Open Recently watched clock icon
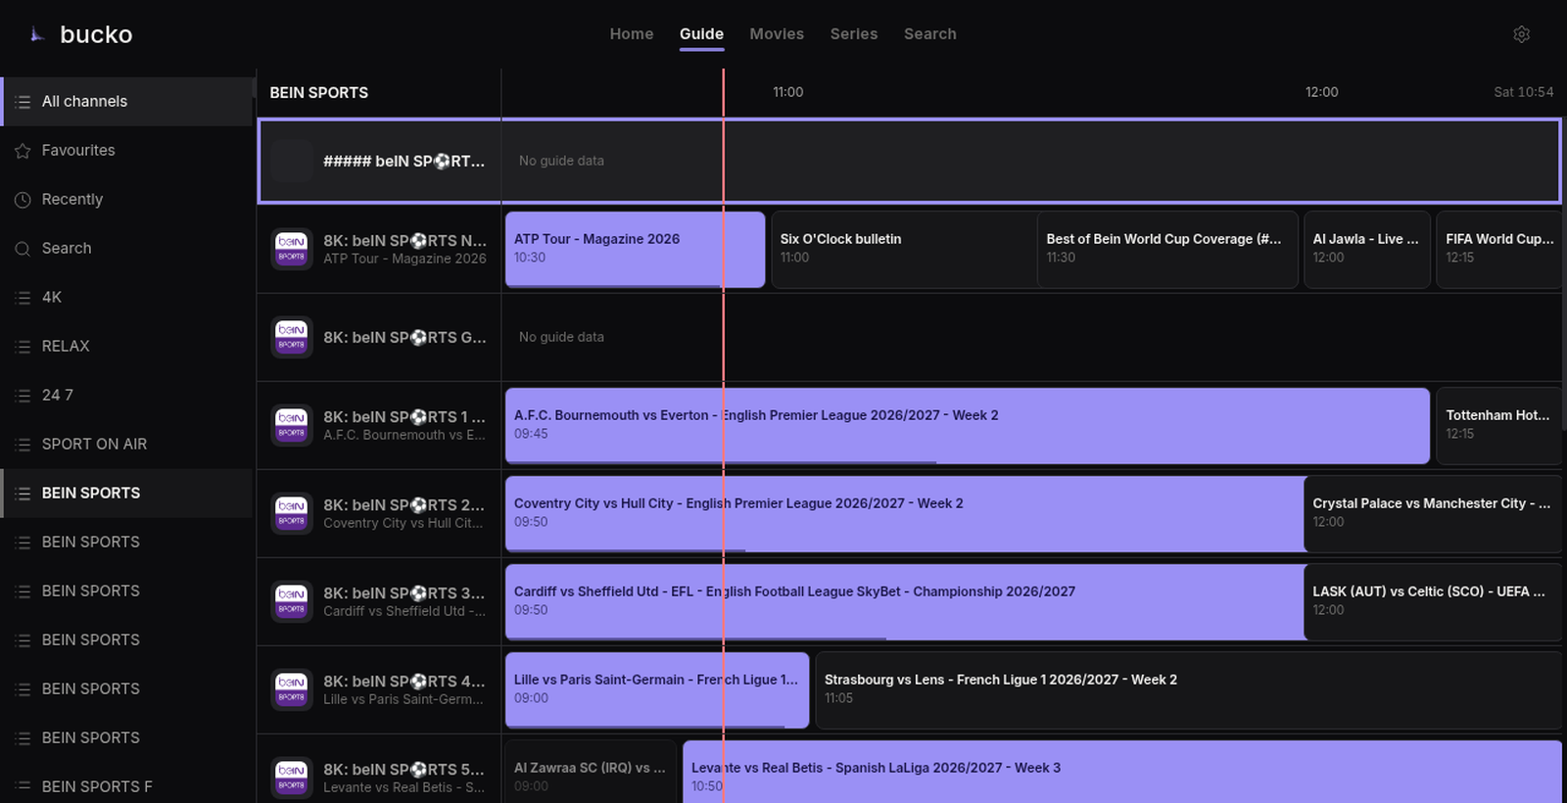 pos(23,200)
